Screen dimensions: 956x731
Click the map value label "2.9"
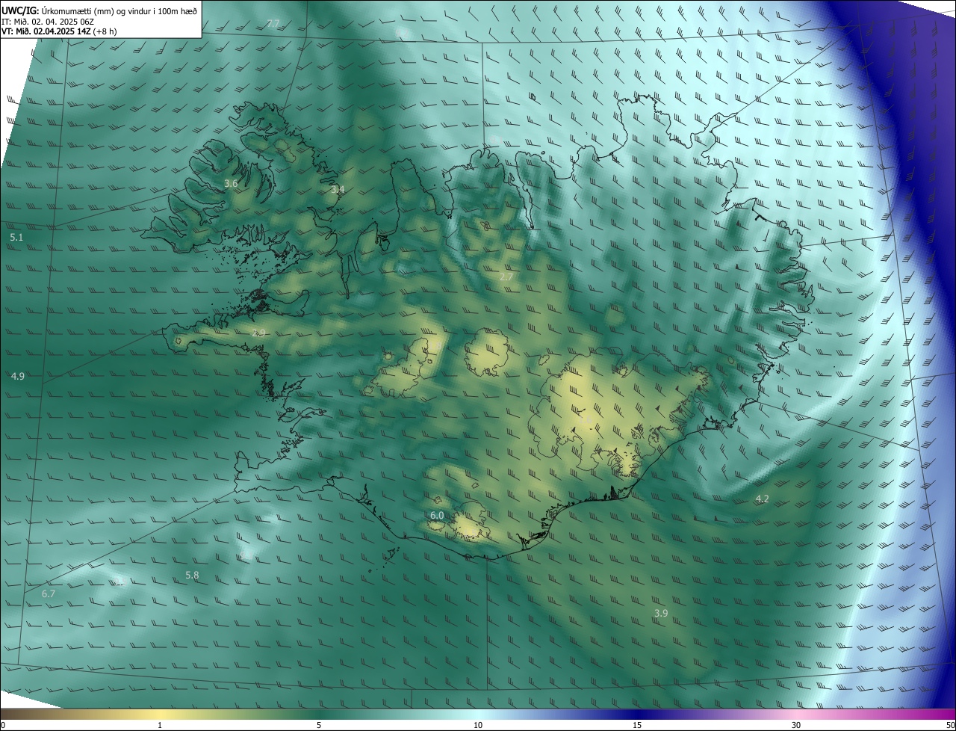pyautogui.click(x=258, y=333)
